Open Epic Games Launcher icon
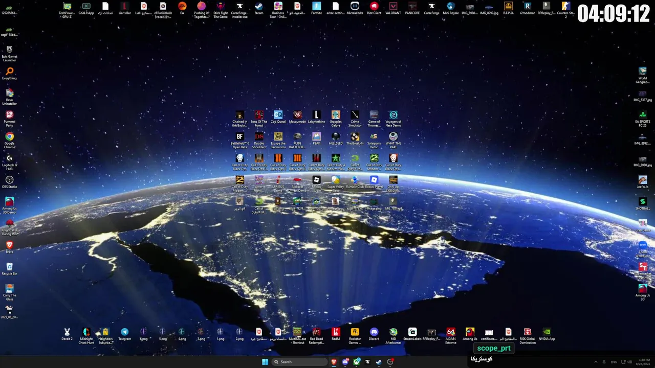Image resolution: width=655 pixels, height=368 pixels. (x=9, y=54)
